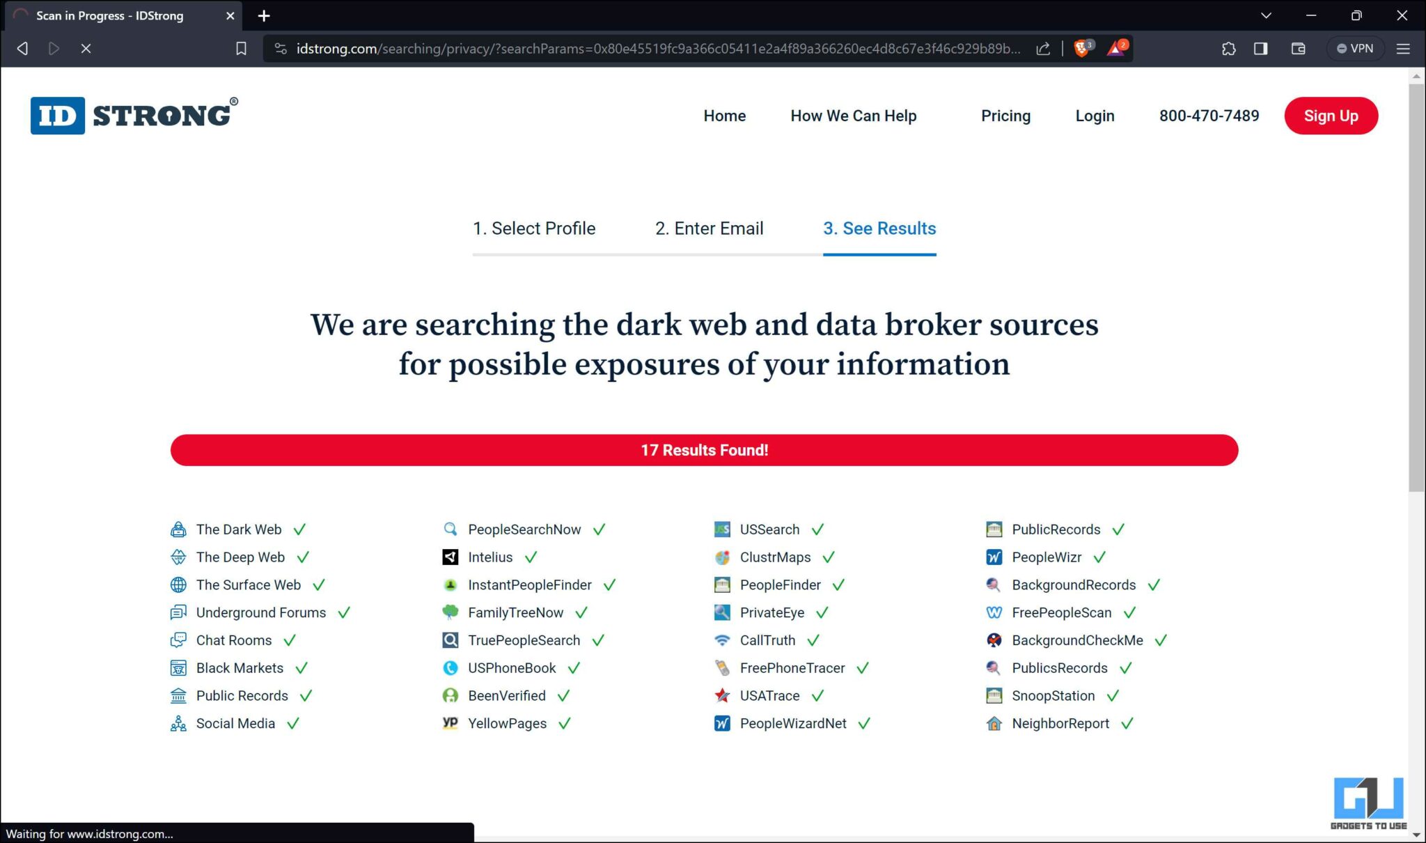Click the YellowPages yp icon
The image size is (1426, 843).
coord(450,723)
